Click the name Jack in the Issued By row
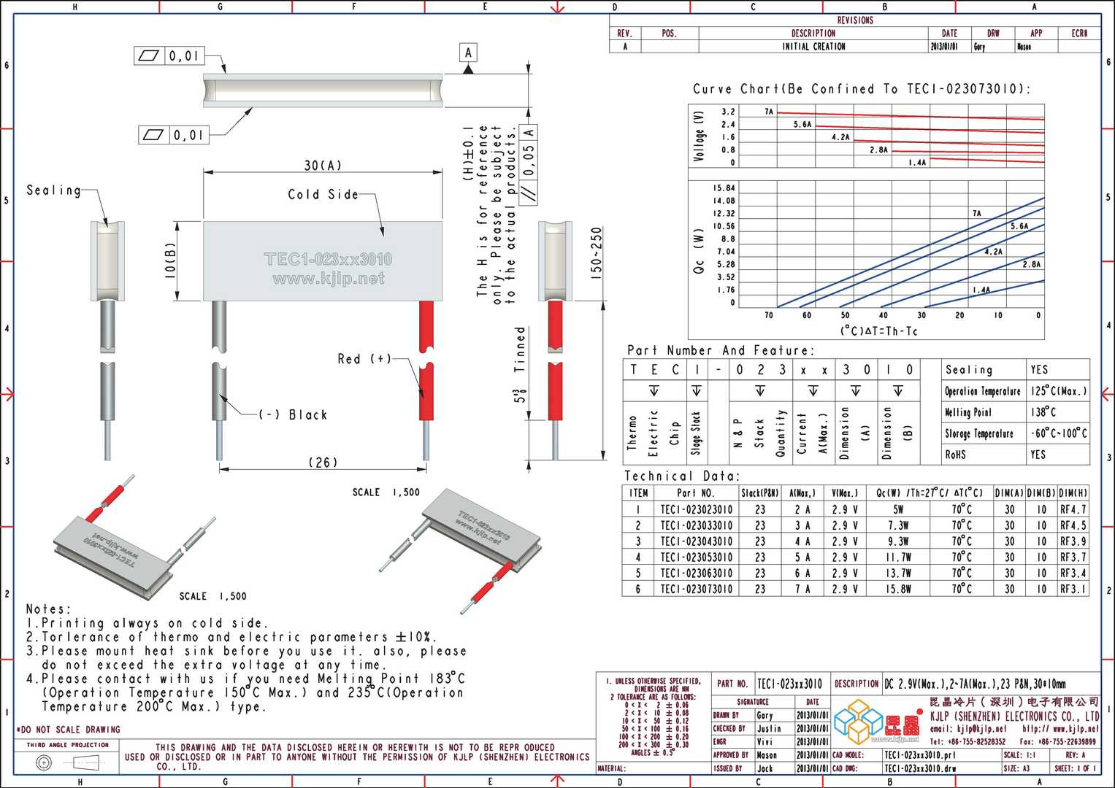 click(765, 768)
